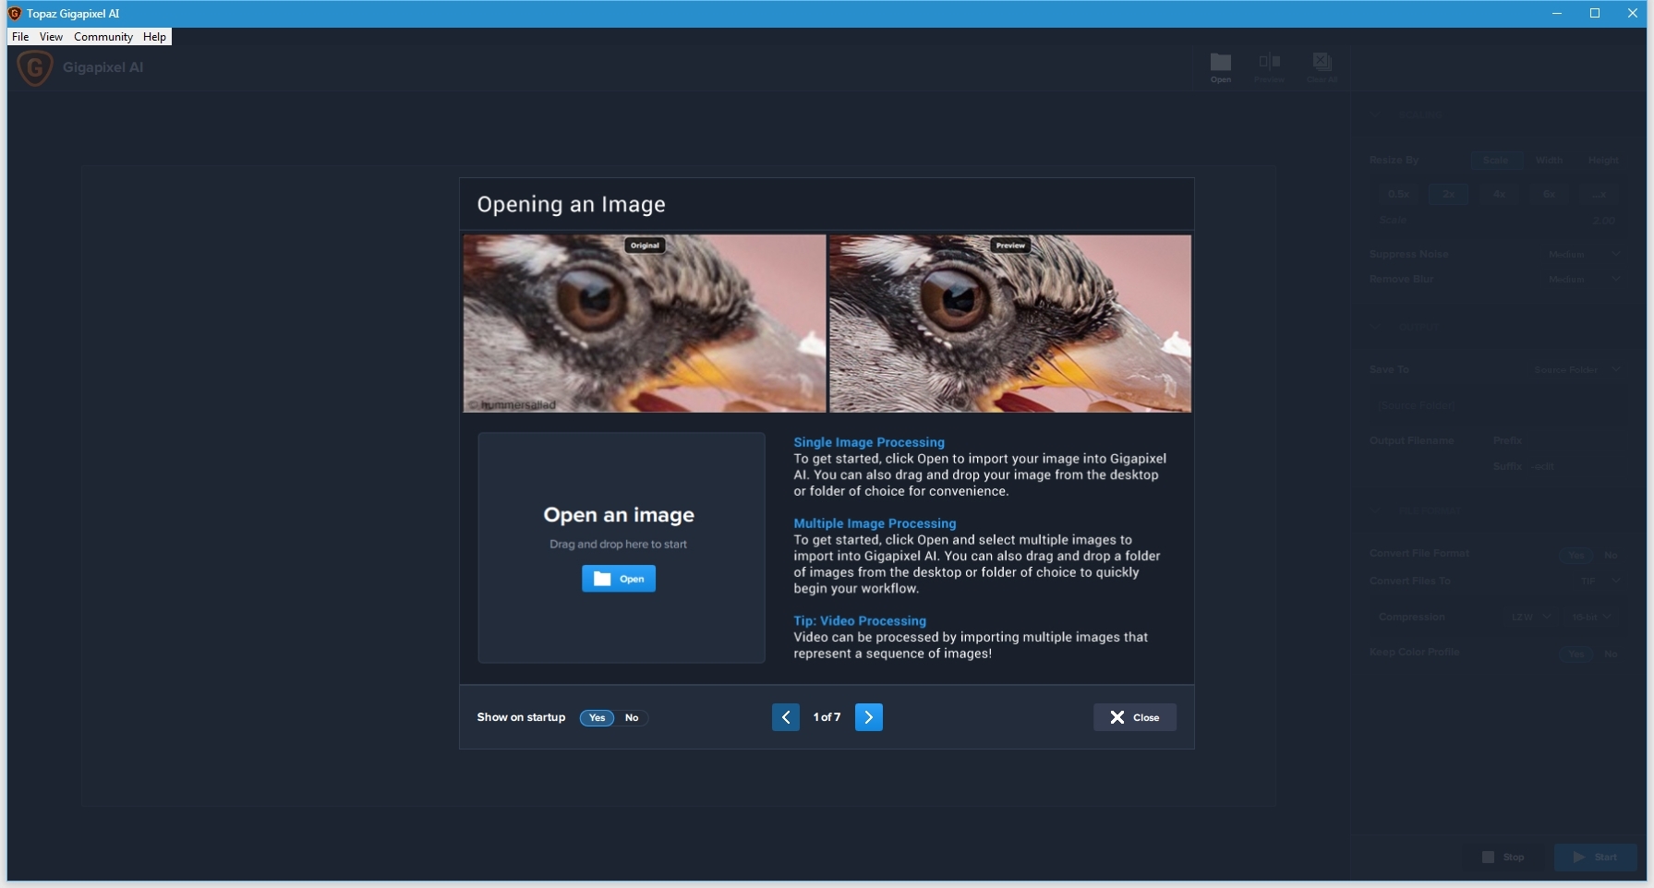1654x888 pixels.
Task: Set Convert File Format to No
Action: tap(1611, 555)
